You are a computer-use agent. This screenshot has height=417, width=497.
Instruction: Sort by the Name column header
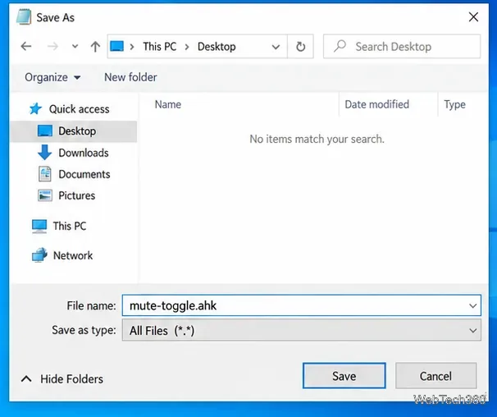click(x=167, y=104)
